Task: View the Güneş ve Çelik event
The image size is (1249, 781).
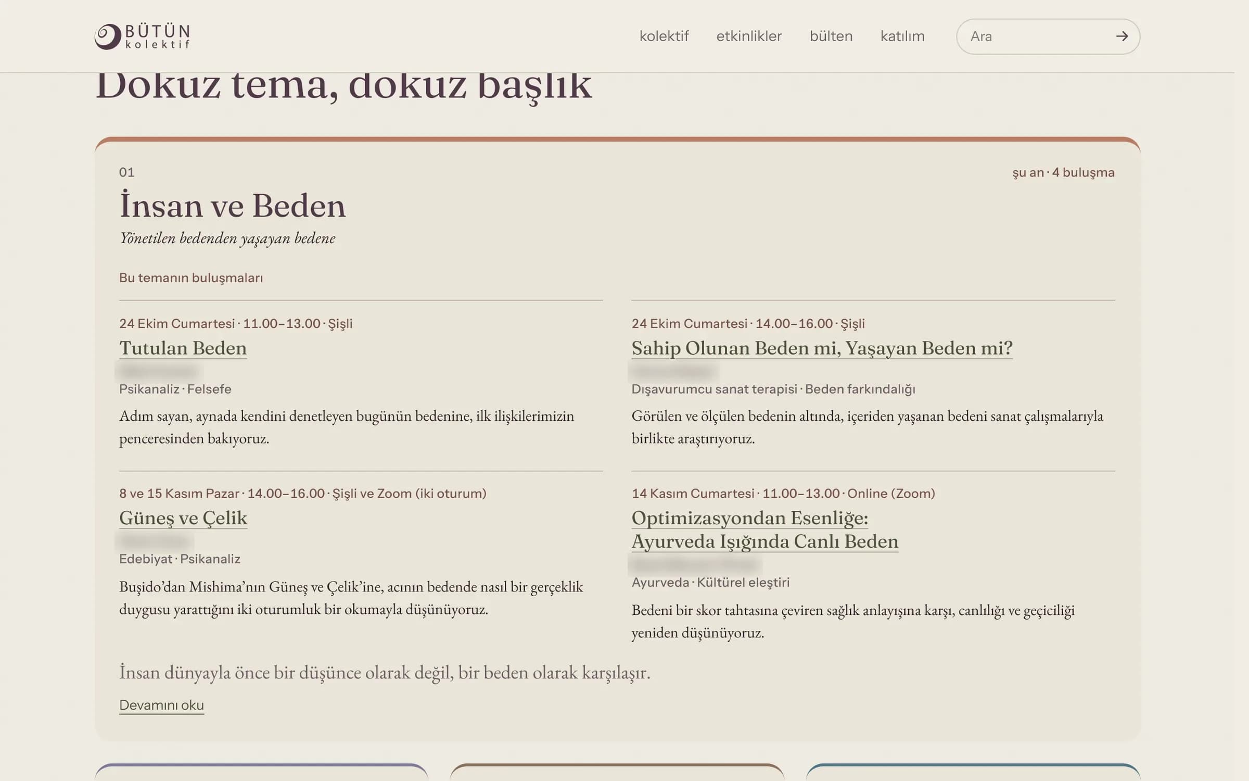Action: (x=183, y=518)
